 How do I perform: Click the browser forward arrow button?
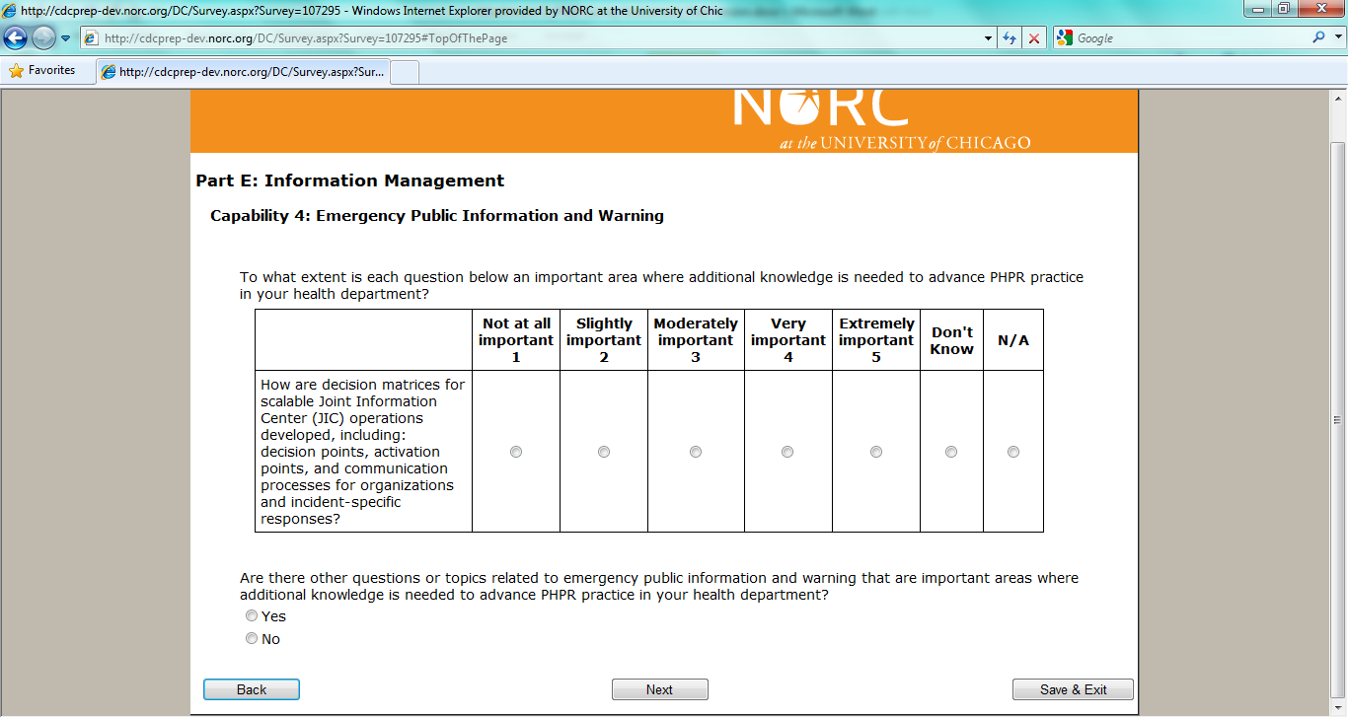43,38
